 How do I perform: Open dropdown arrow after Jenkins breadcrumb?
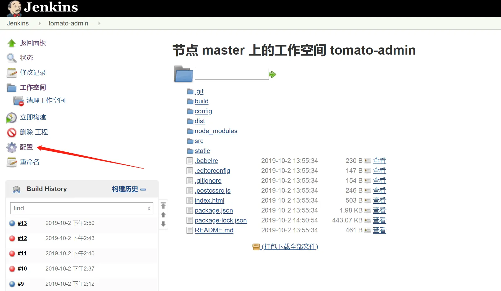click(40, 23)
